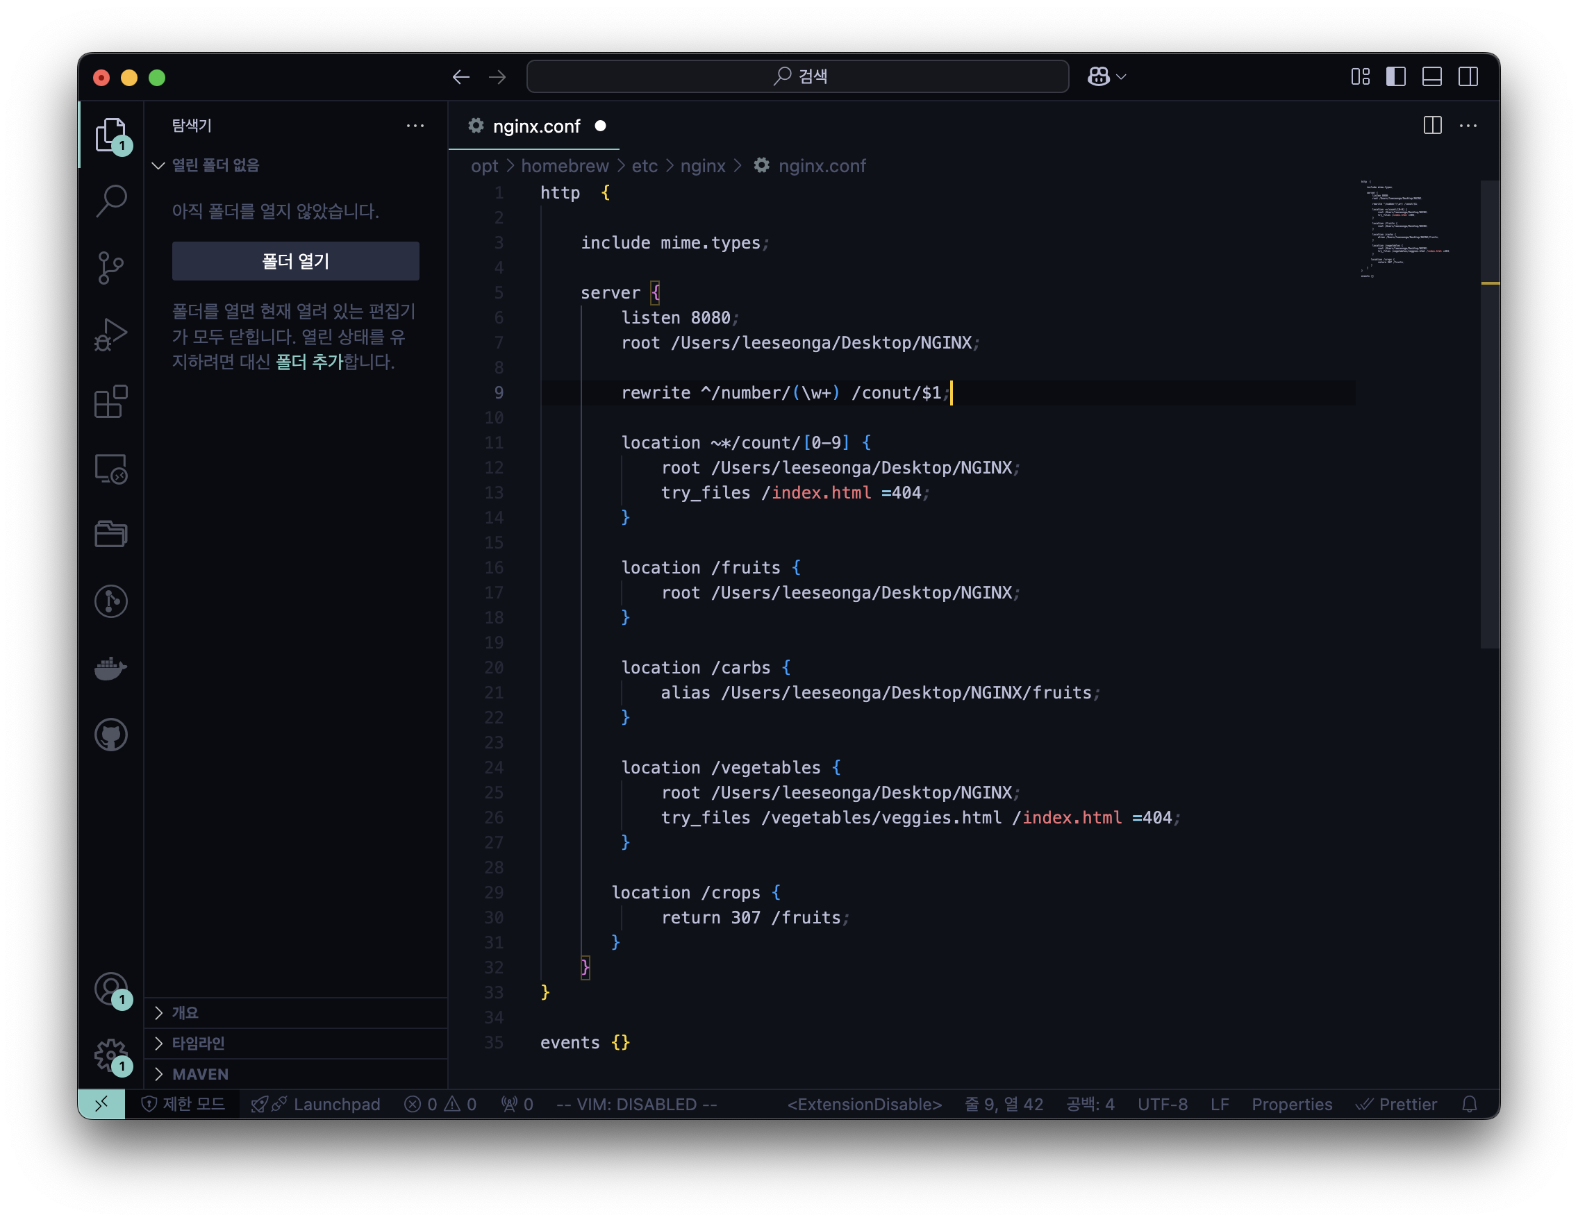Expand the MAVEN section
This screenshot has width=1578, height=1222.
coord(200,1074)
